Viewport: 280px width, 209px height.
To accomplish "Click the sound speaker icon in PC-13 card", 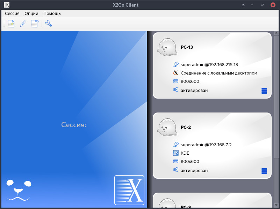I will tap(176, 90).
